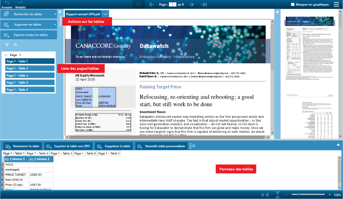This screenshot has width=343, height=199.
Task: Open the hamburger menu icon
Action: (x=336, y=4)
